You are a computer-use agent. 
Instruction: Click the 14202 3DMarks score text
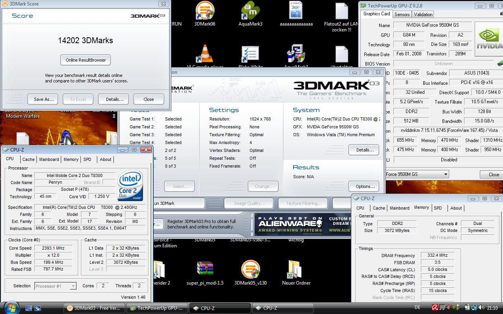click(85, 40)
